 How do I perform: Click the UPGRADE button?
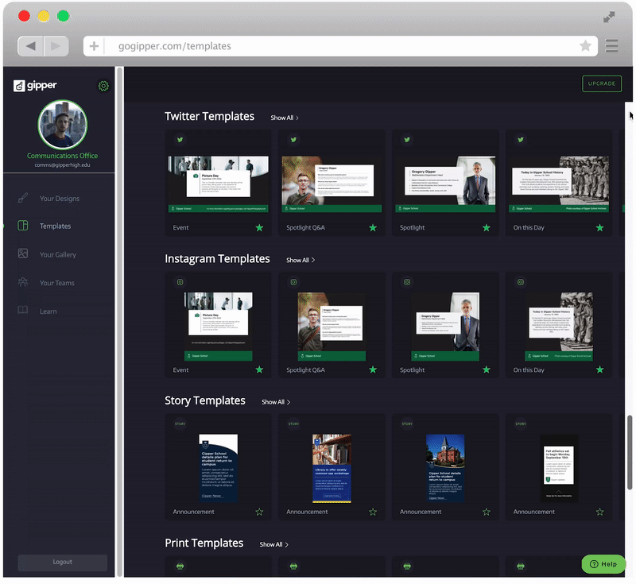pos(602,83)
